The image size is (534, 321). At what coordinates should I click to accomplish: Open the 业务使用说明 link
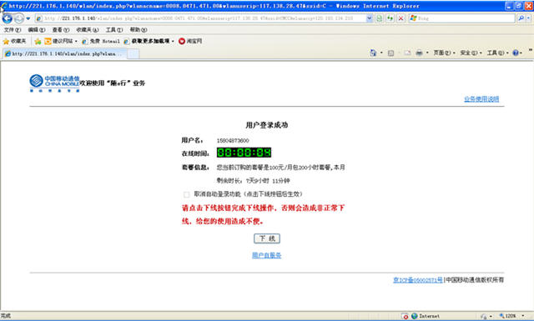(x=481, y=99)
